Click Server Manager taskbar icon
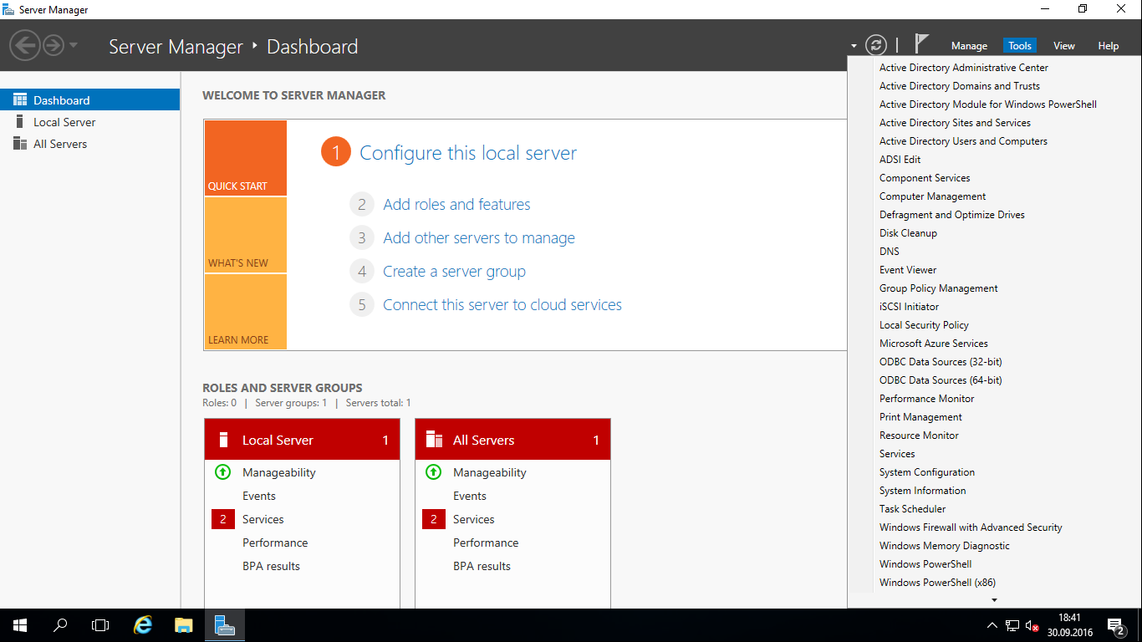This screenshot has height=642, width=1142. pyautogui.click(x=224, y=625)
